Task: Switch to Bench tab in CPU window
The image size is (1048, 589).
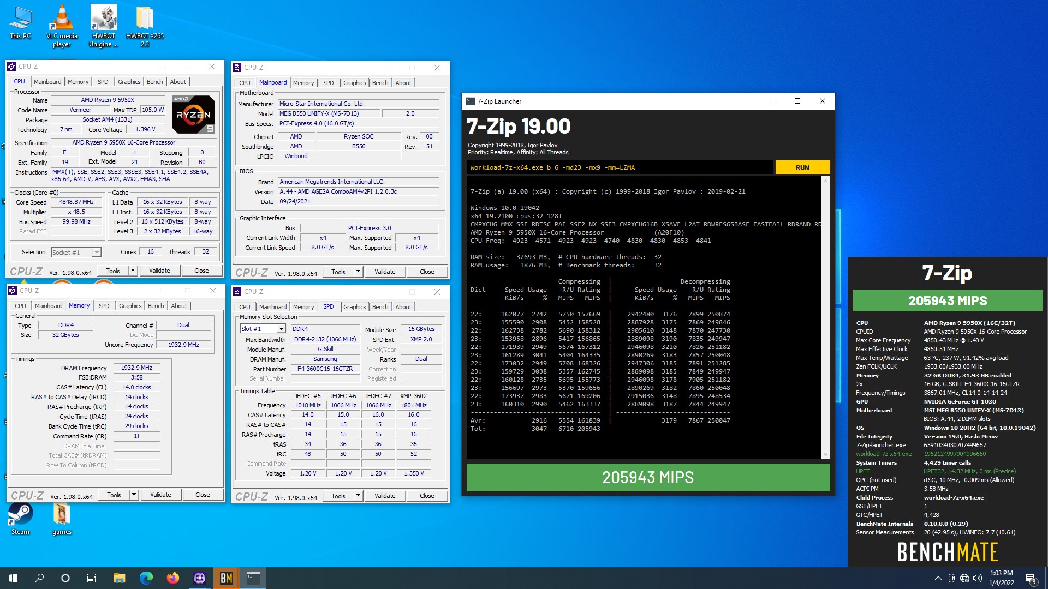Action: coord(154,82)
